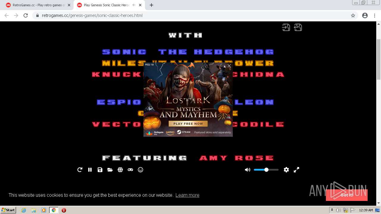Select the Chrome taskbar button
This screenshot has height=214, width=381.
54,210
